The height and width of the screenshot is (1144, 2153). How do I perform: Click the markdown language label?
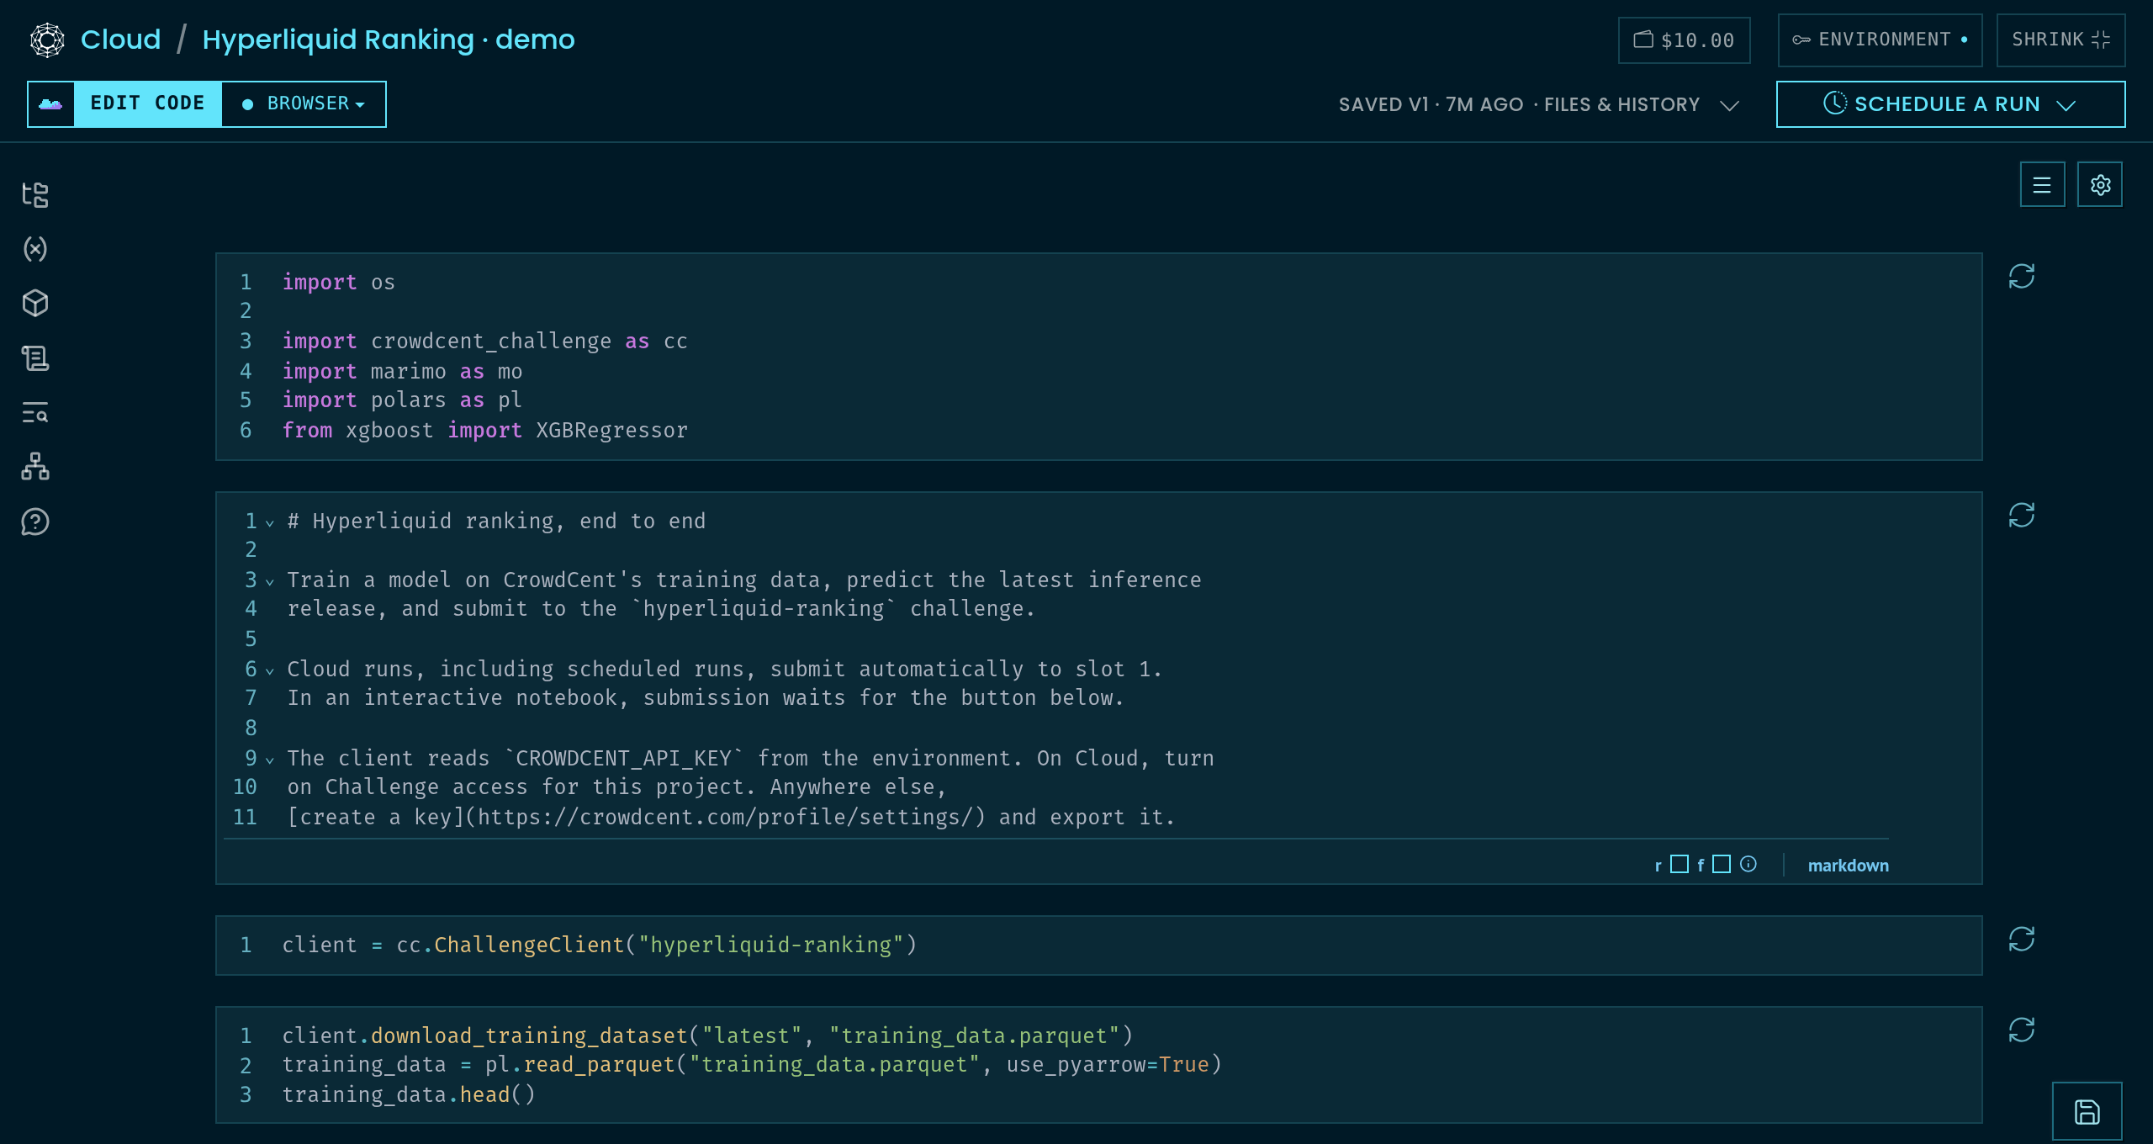click(x=1848, y=866)
